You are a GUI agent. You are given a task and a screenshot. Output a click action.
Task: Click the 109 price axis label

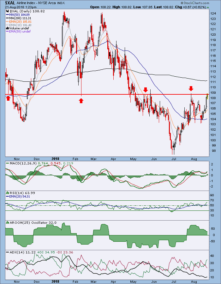pos(213,92)
